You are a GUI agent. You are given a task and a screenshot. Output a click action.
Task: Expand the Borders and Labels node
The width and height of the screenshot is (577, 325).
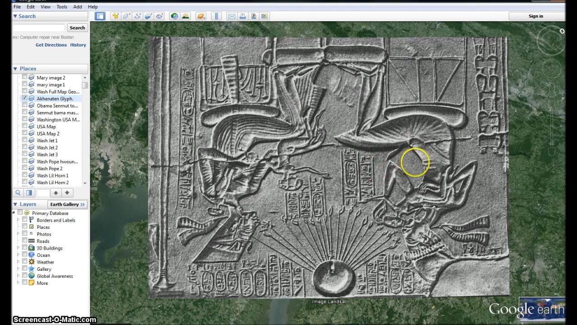click(x=18, y=220)
